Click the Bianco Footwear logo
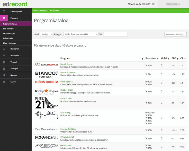The width and height of the screenshot is (189, 151). pyautogui.click(x=47, y=74)
